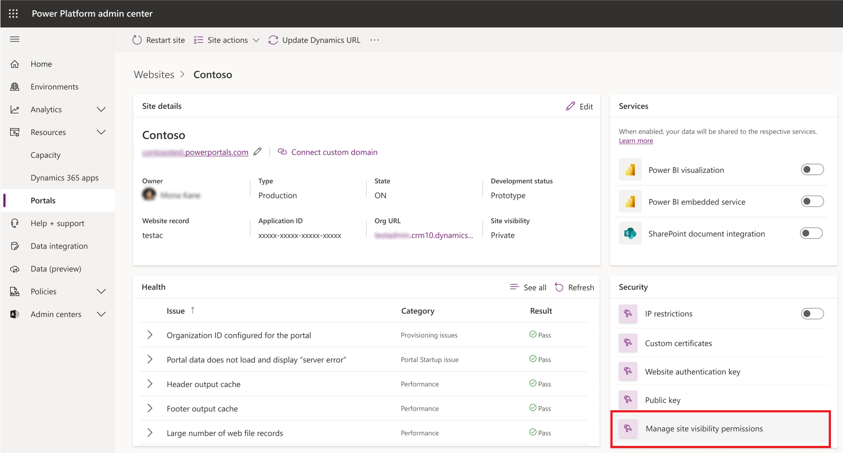
Task: Open the more commands ellipsis
Action: 375,40
